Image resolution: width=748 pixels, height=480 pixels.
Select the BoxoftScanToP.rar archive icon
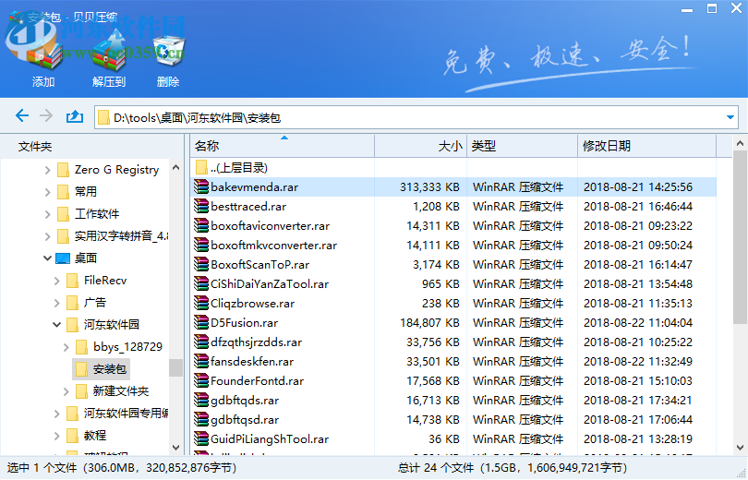pos(201,265)
